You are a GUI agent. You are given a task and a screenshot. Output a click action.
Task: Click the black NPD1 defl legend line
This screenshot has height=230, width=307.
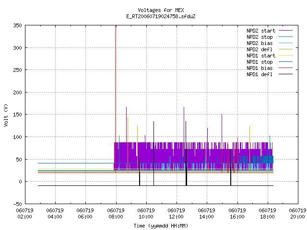[286, 74]
